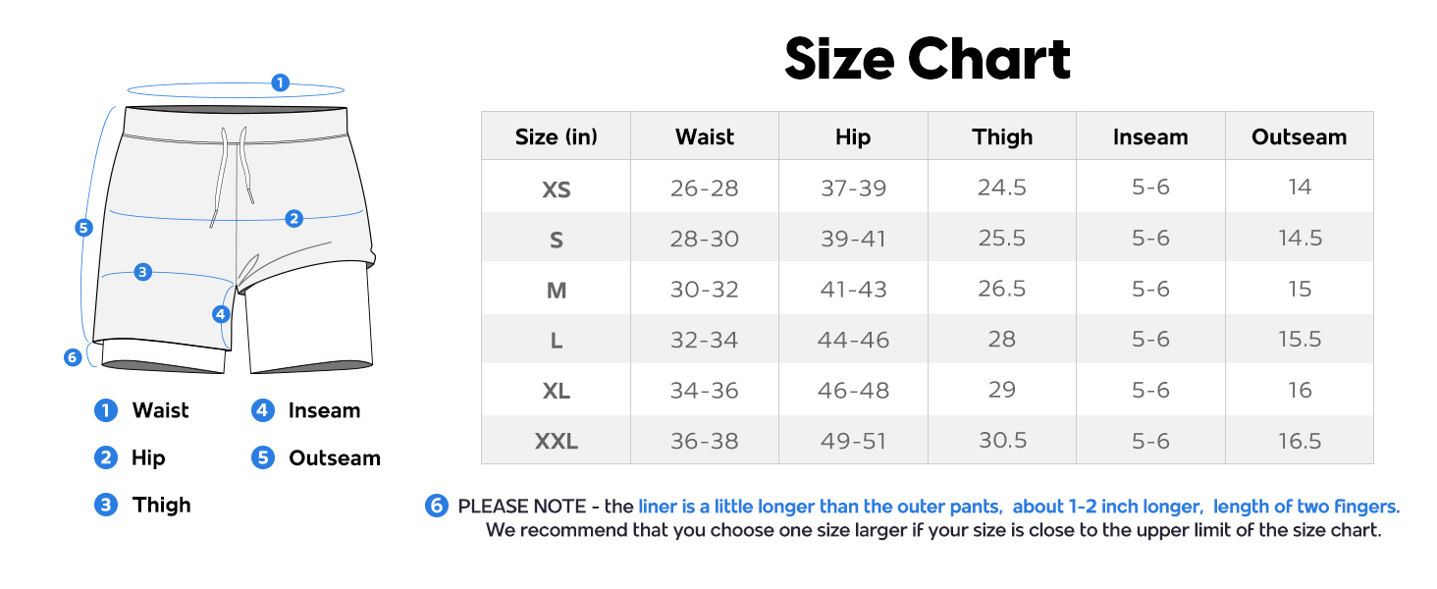Viewport: 1437px width, 589px height.
Task: Click the Waist column header in the table
Action: [705, 137]
